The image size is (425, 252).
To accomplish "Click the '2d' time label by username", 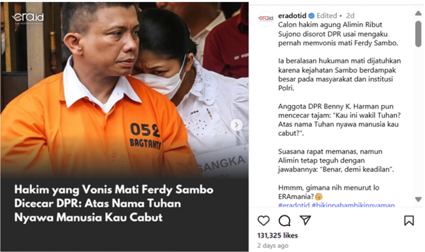I will point(350,16).
